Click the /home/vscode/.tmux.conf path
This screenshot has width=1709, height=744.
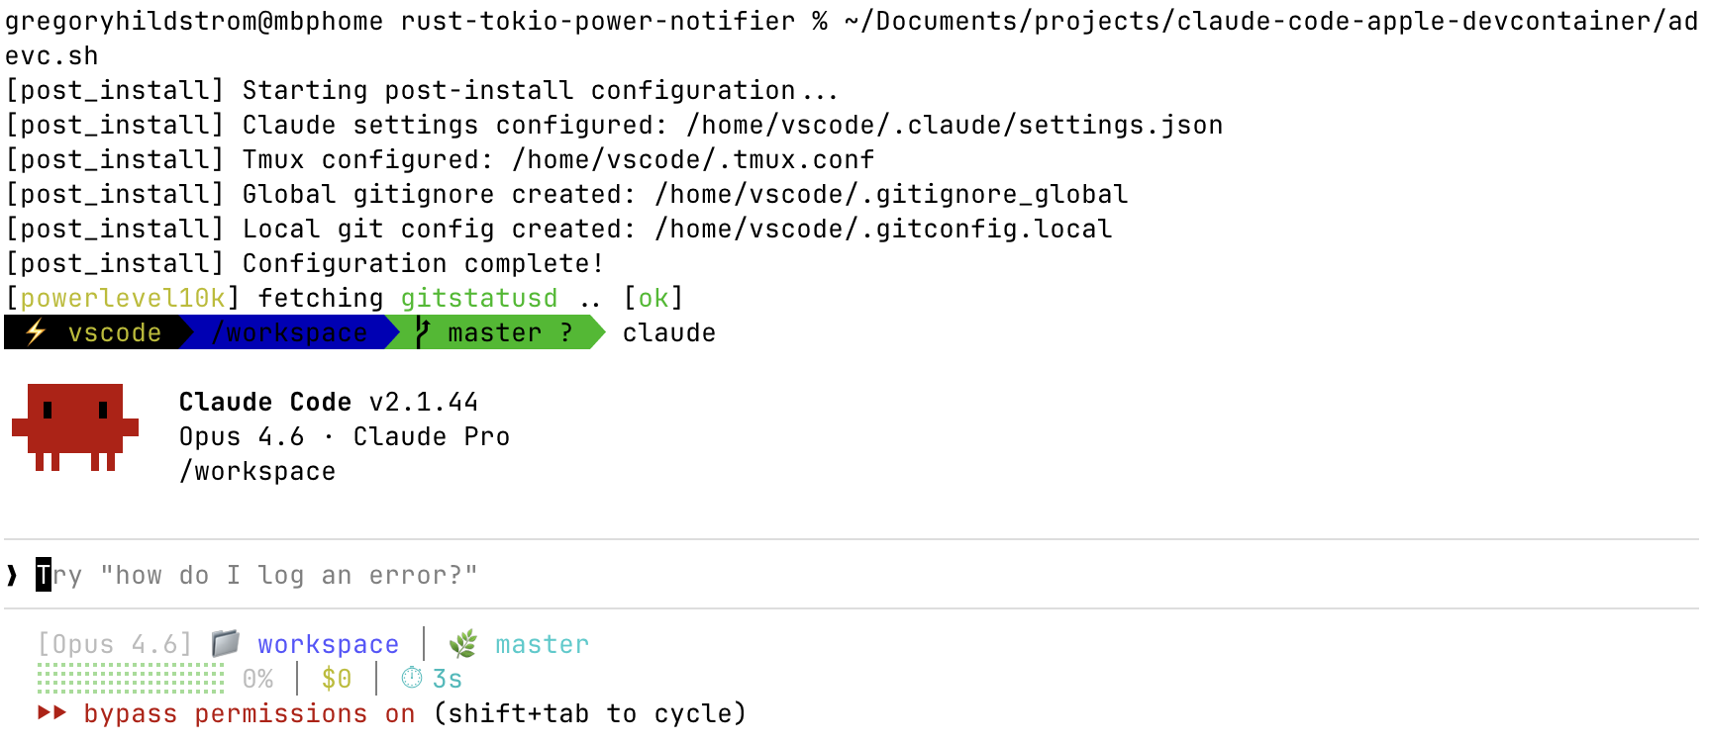tap(692, 159)
